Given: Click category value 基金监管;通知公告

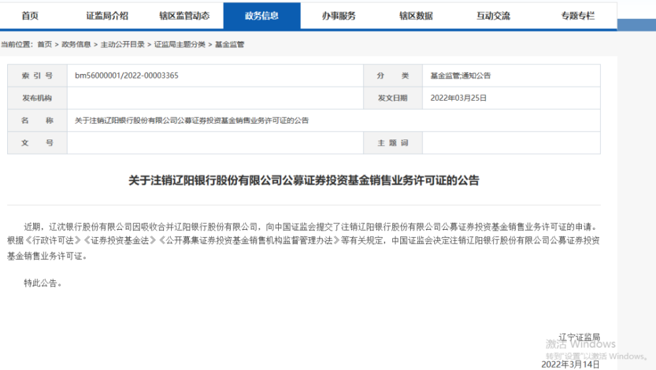Looking at the screenshot, I should click(x=461, y=75).
